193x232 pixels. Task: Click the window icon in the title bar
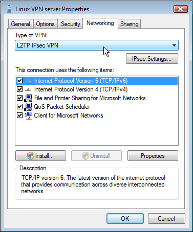point(9,9)
